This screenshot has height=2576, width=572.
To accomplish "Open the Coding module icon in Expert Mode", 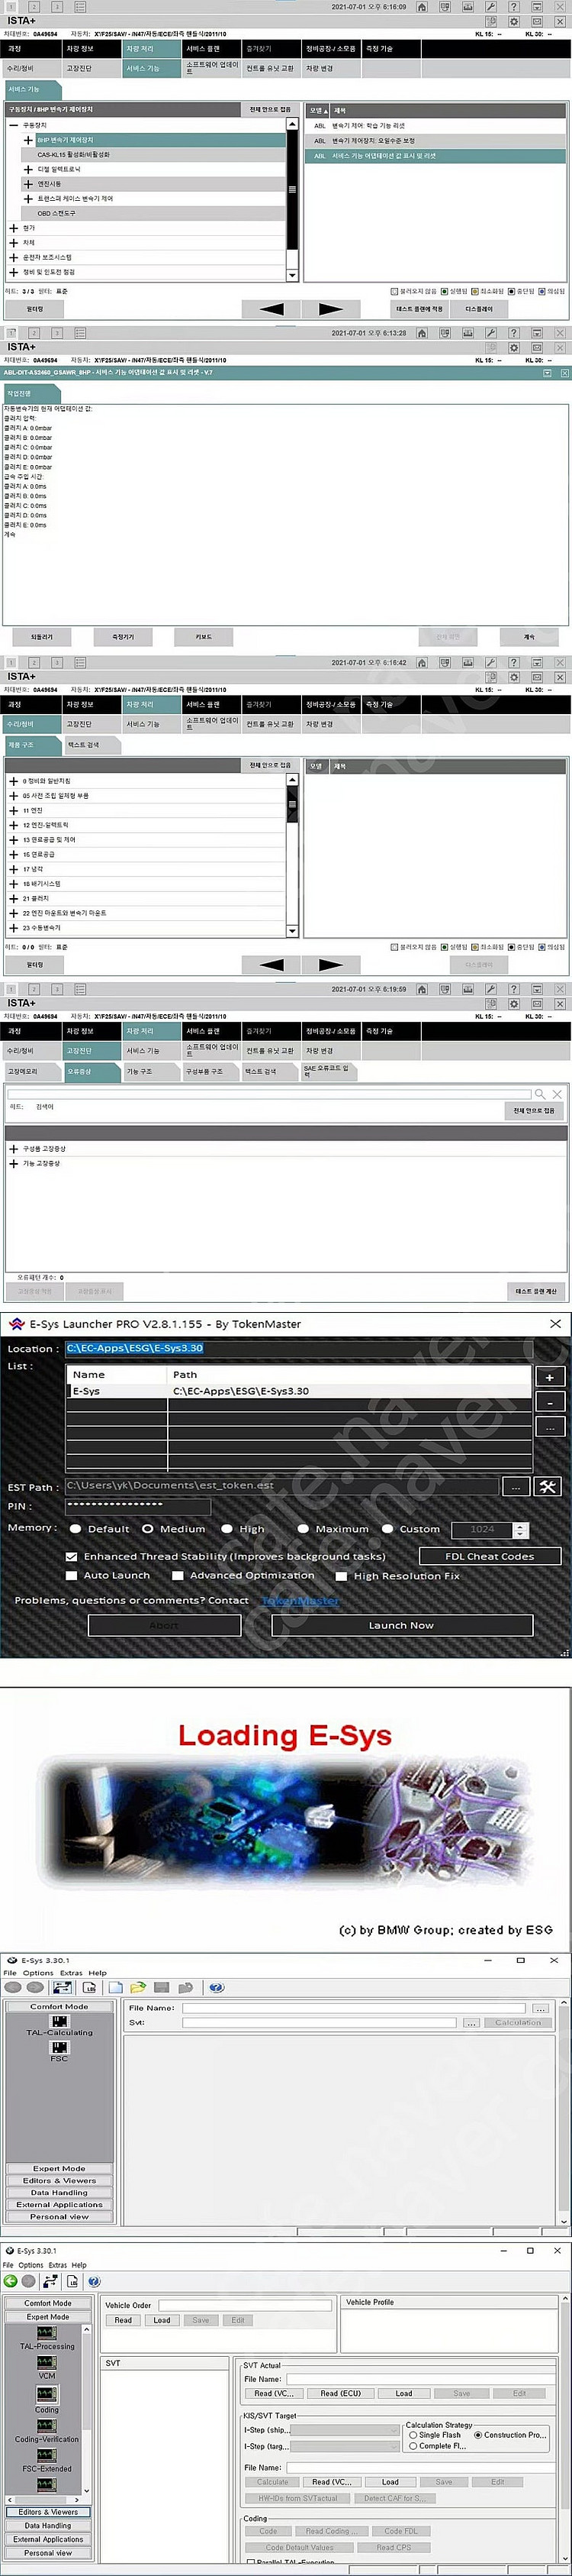I will point(47,2394).
